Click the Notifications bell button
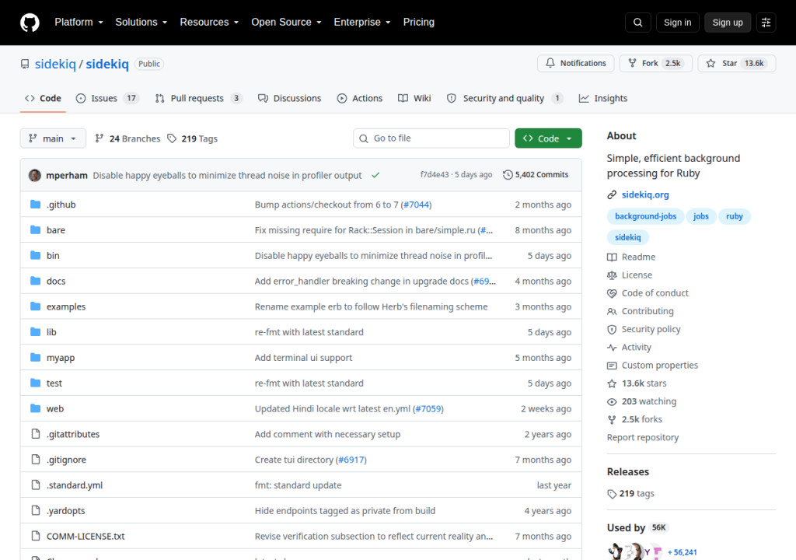This screenshot has width=796, height=560. [576, 63]
